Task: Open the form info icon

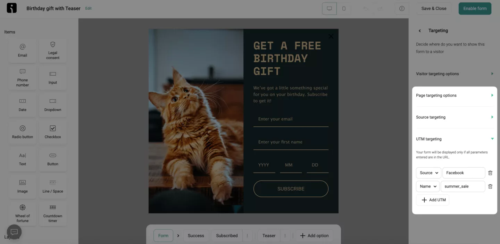Action: coord(402,9)
